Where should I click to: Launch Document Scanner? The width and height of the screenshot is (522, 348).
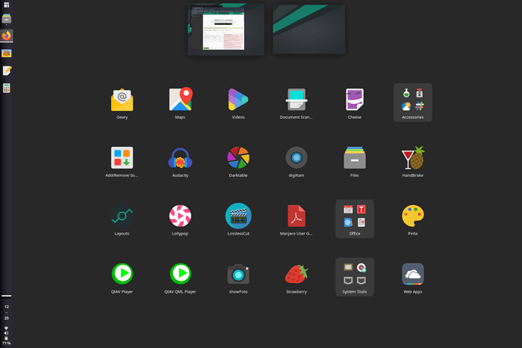(x=297, y=103)
